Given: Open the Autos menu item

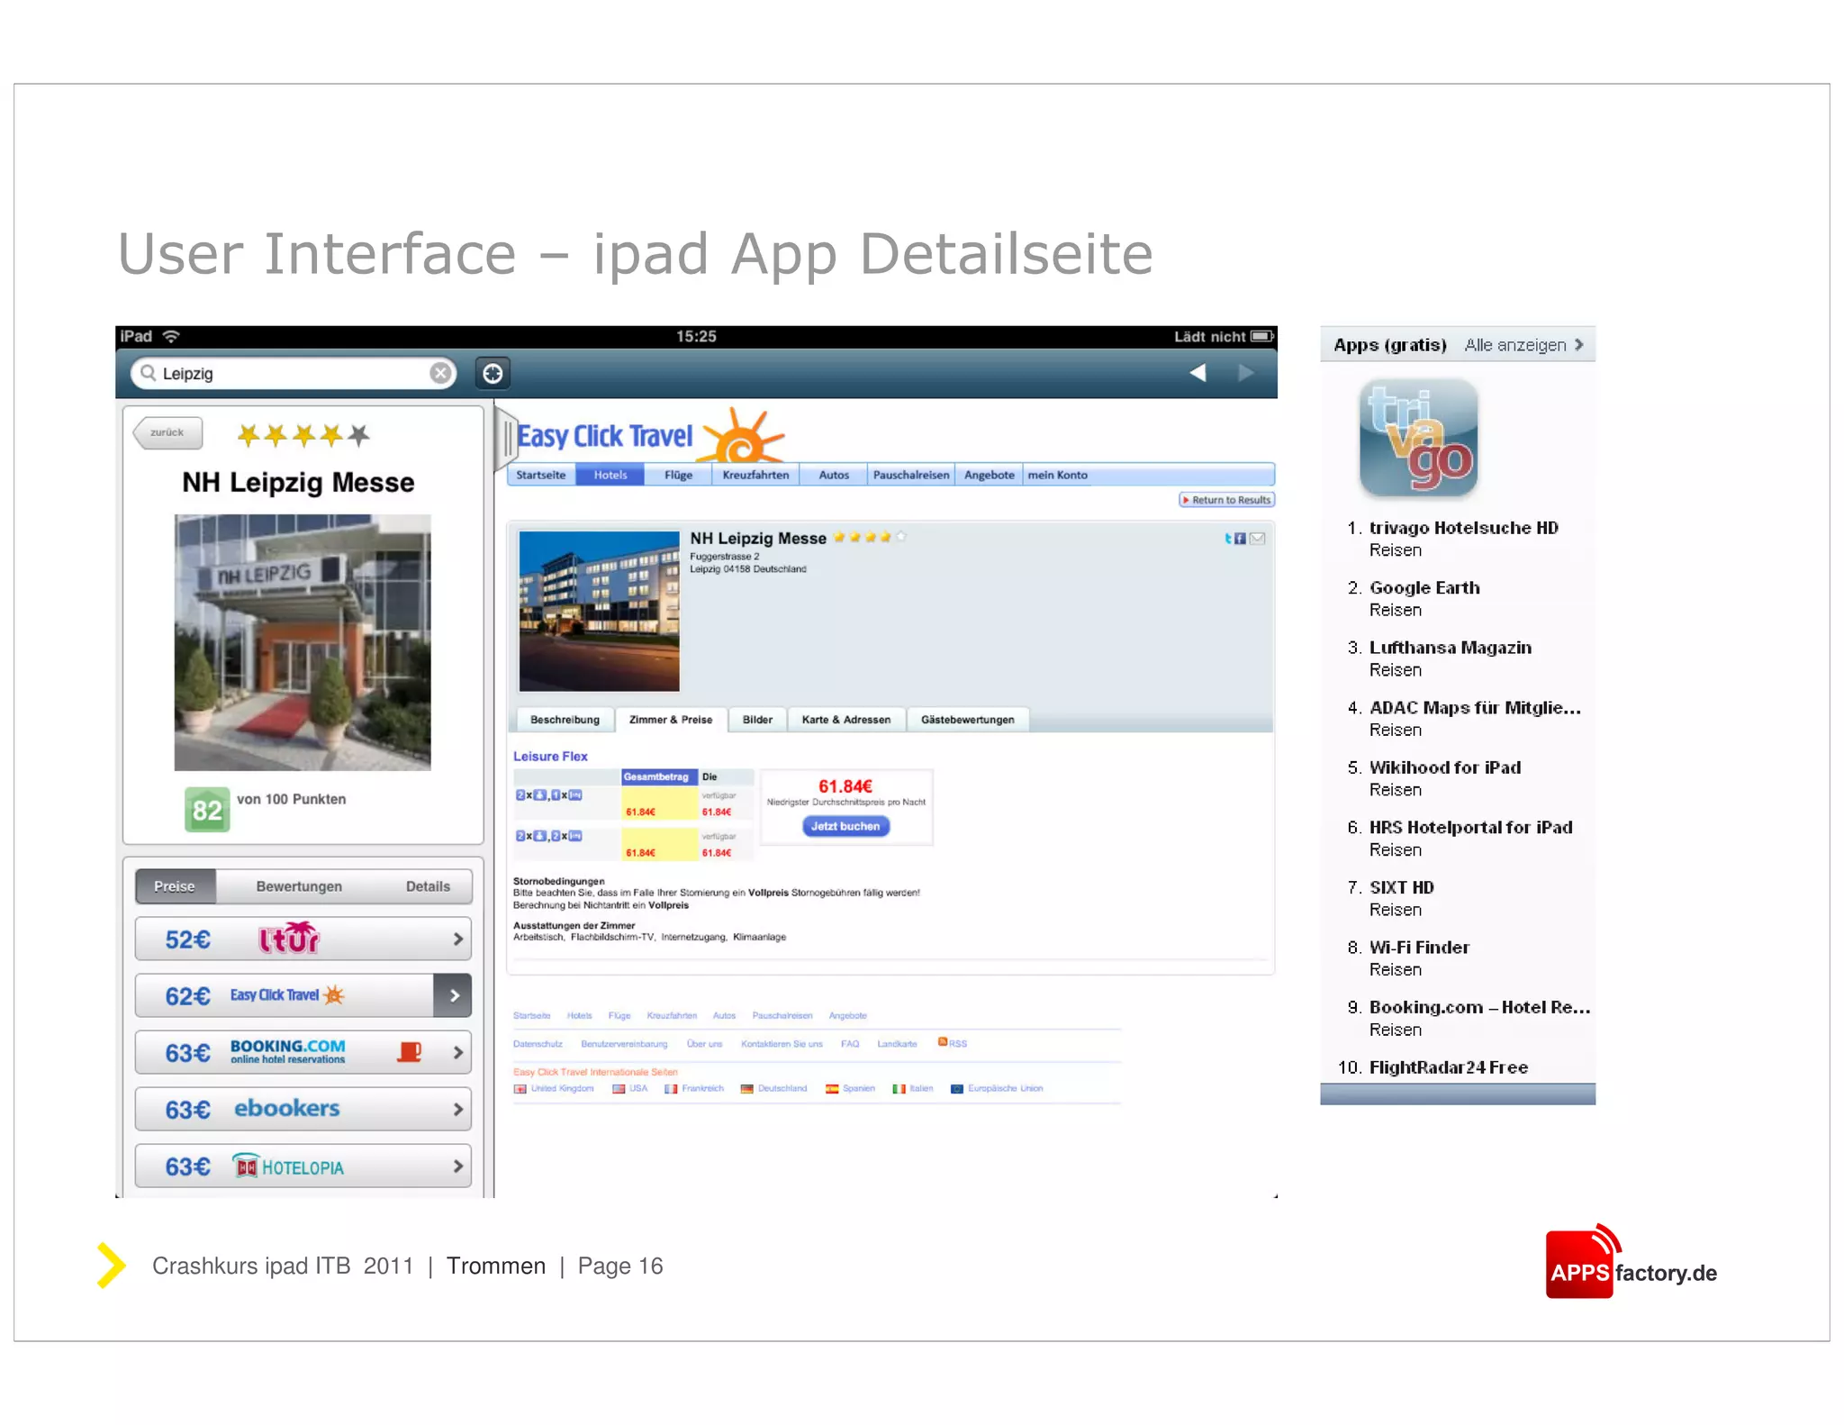Looking at the screenshot, I should tap(834, 475).
